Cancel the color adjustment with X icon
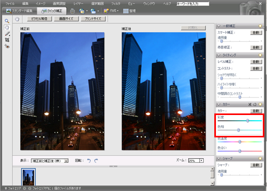 250,104
